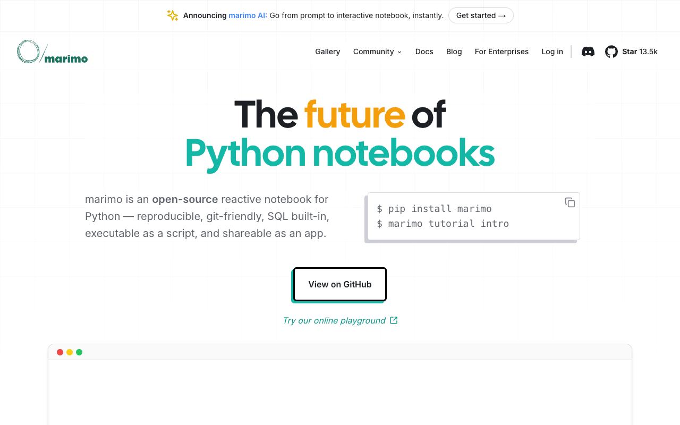Click the Star 13.5k label
The width and height of the screenshot is (680, 425).
640,52
